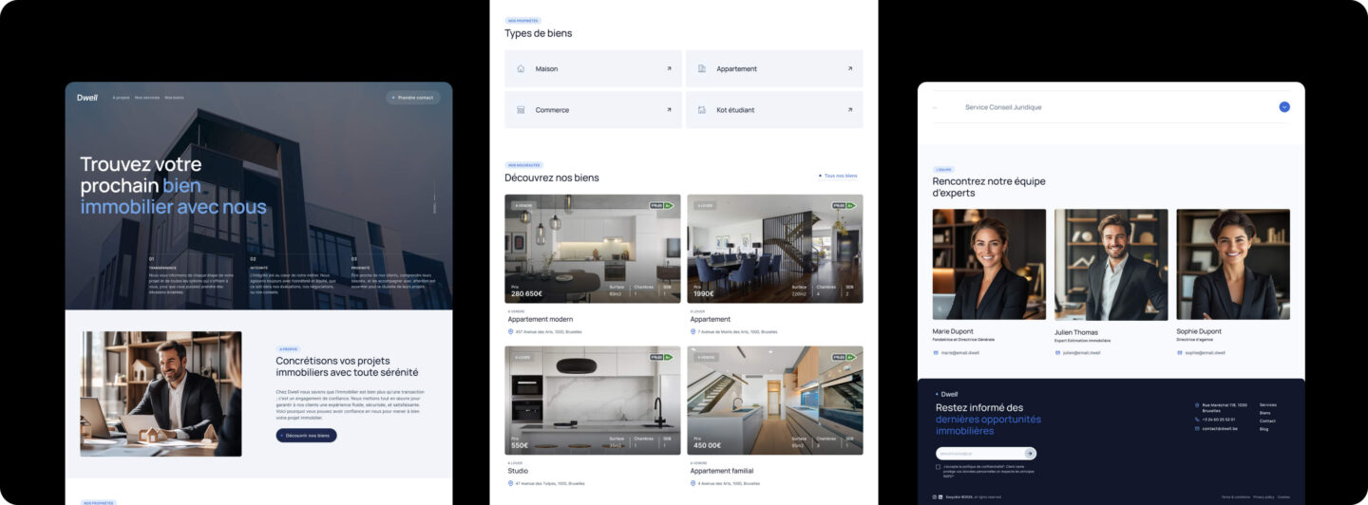Click the footer LinkedIn icon

tap(940, 496)
